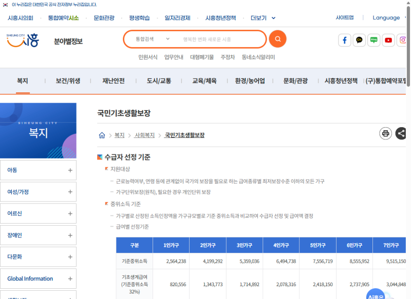Click the Siheung City logo
This screenshot has height=299, width=411.
[23, 41]
